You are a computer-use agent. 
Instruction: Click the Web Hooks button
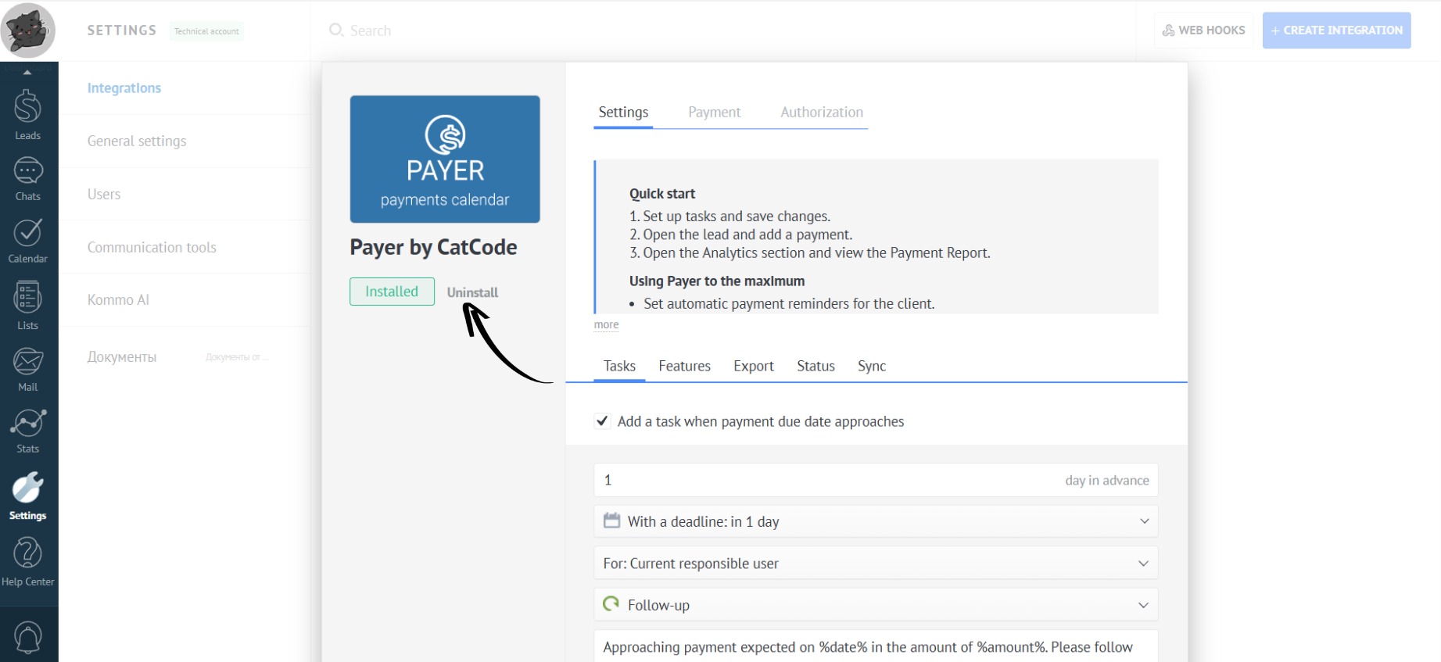1203,30
